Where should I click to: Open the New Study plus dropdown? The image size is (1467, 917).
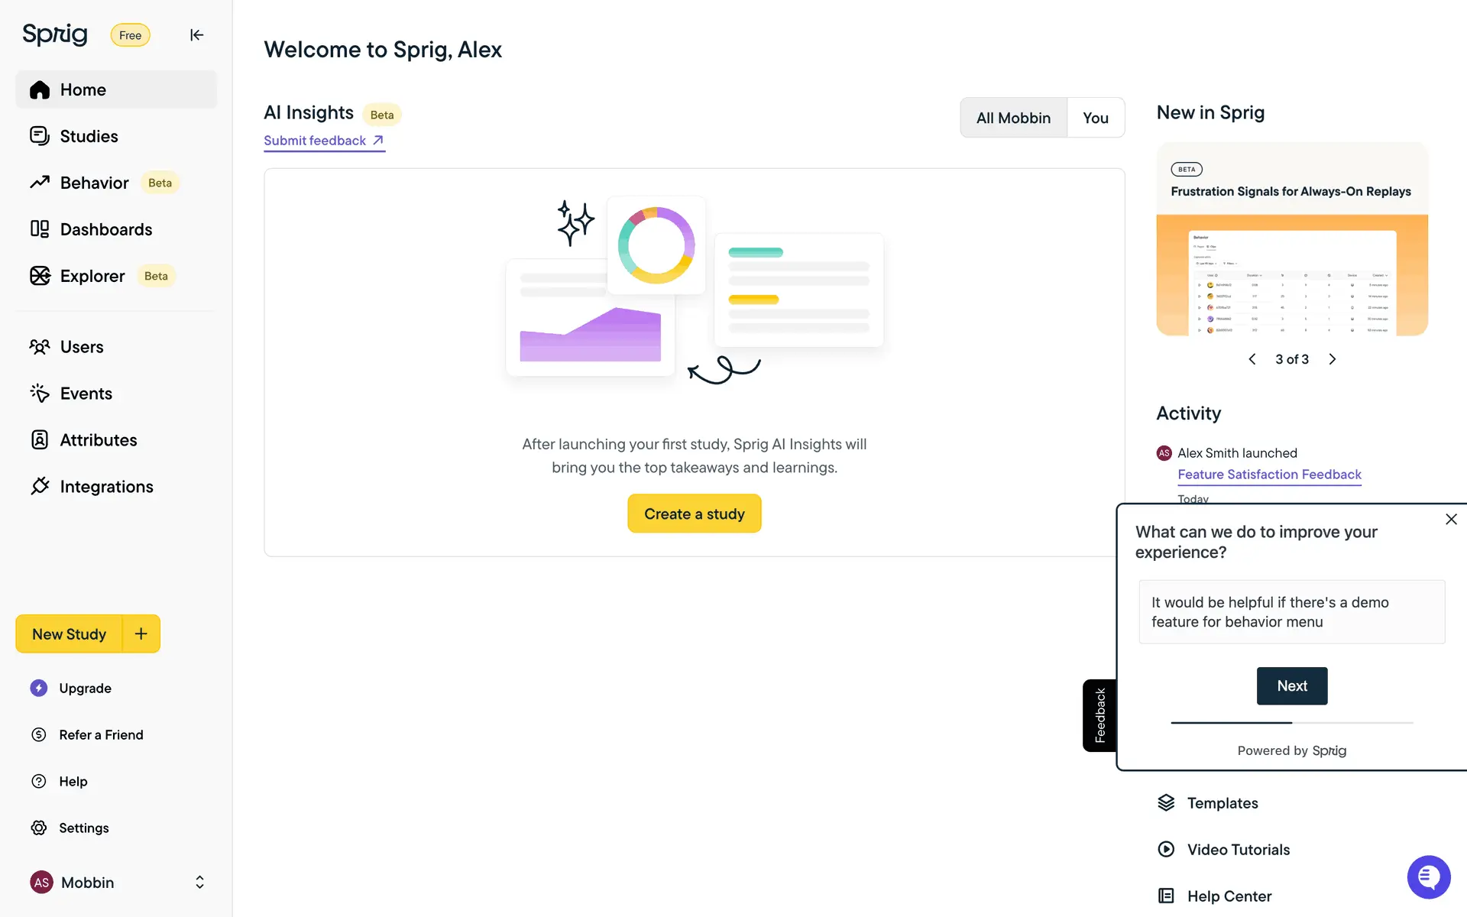coord(141,633)
